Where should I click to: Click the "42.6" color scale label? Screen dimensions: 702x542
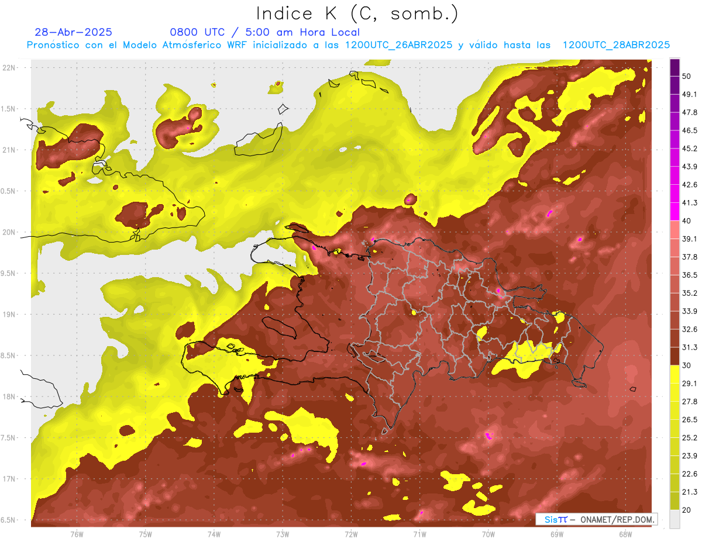click(x=690, y=185)
